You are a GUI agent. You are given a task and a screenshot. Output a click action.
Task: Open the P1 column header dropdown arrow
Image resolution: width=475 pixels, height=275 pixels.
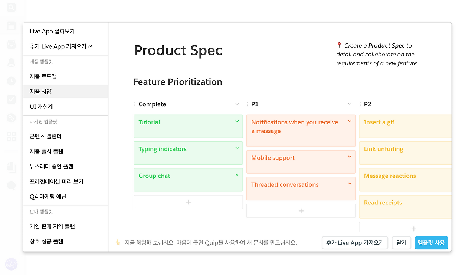[350, 104]
